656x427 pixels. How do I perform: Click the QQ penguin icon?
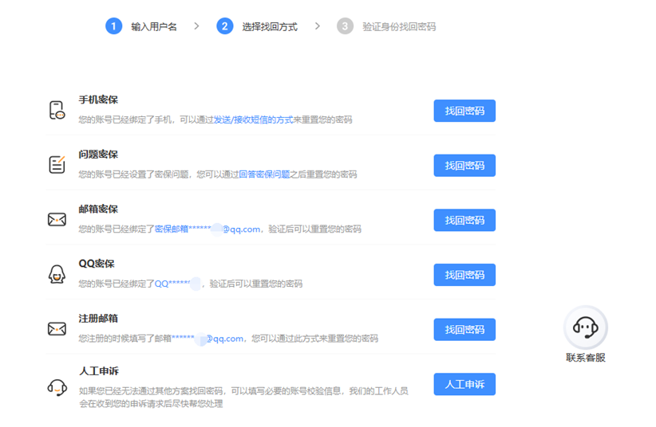[57, 274]
